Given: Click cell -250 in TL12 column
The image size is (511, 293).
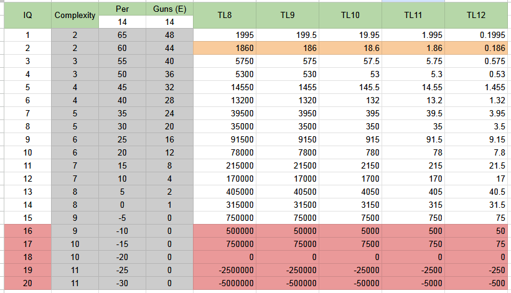Looking at the screenshot, I should pos(476,270).
